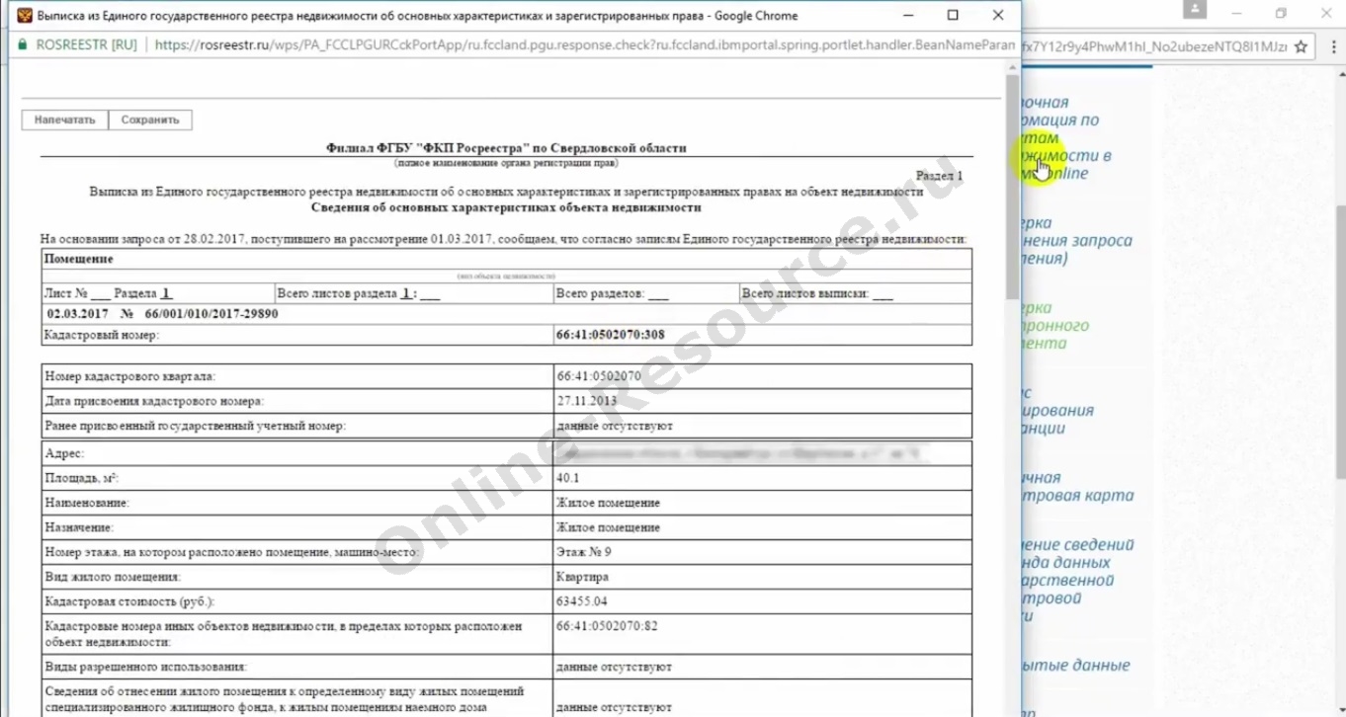The height and width of the screenshot is (717, 1346).
Task: Click the 'Раздел 1' text at top right
Action: (x=939, y=175)
